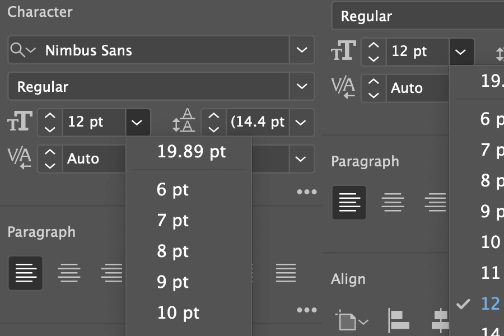Click the 12 pt field in the Align-section panel
Image resolution: width=504 pixels, height=336 pixels.
point(418,52)
